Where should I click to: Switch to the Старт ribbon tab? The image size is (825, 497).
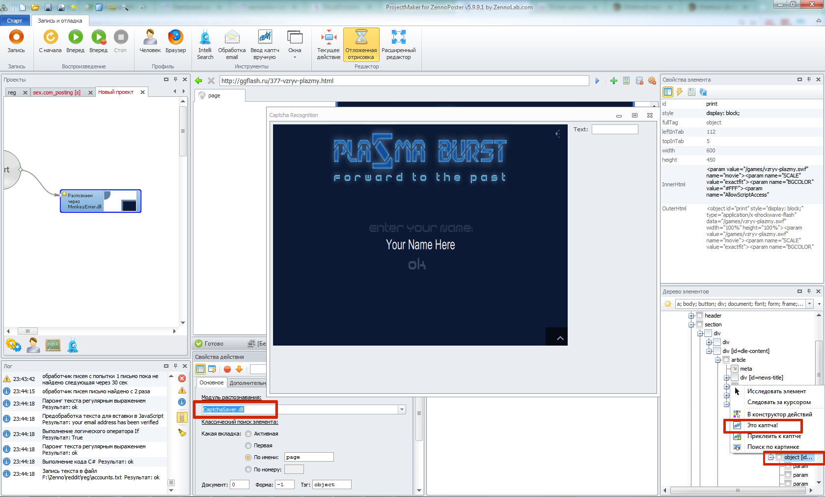(x=15, y=21)
